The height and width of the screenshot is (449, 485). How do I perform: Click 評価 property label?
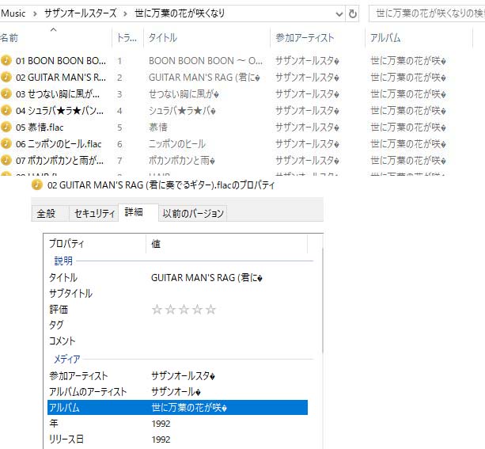click(59, 309)
